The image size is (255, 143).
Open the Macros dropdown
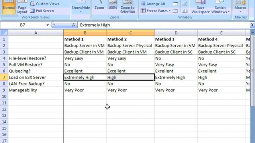[x=240, y=7]
